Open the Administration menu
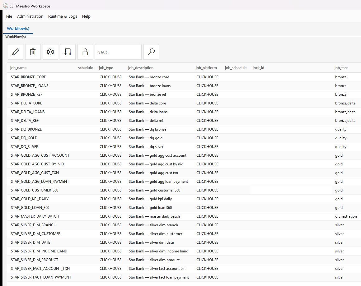 tap(30, 16)
